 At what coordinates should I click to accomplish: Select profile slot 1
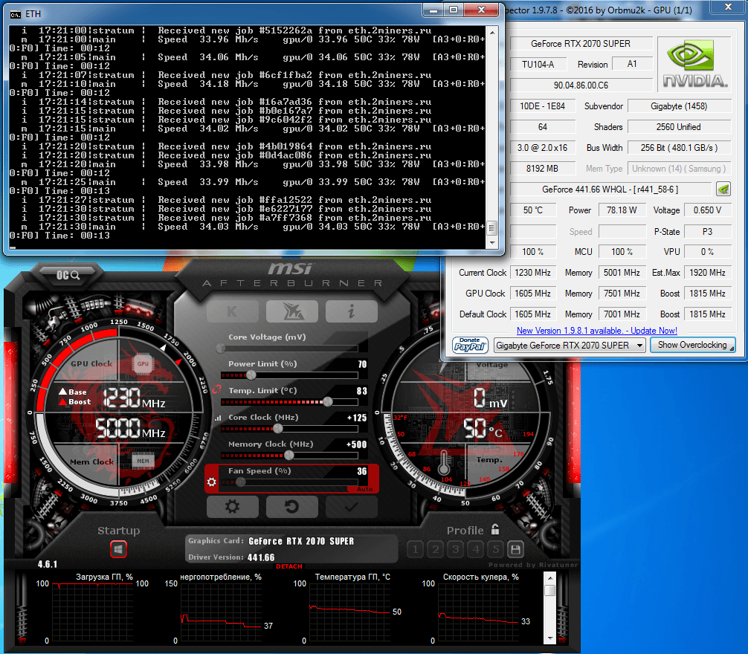pyautogui.click(x=415, y=550)
